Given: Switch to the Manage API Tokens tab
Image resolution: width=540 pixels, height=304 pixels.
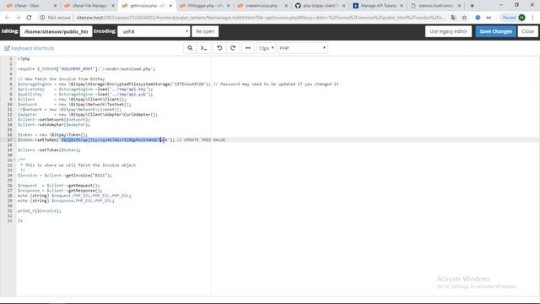Looking at the screenshot, I should click(x=378, y=6).
